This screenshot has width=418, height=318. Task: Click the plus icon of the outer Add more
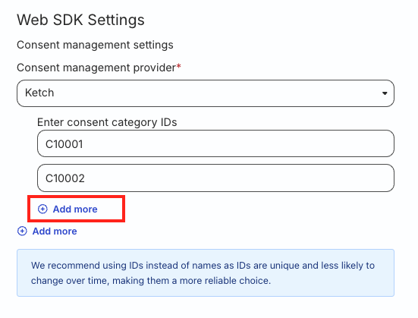pyautogui.click(x=22, y=231)
